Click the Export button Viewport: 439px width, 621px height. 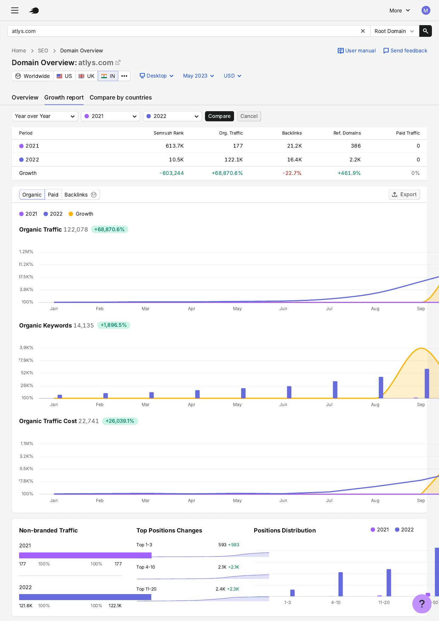(404, 194)
